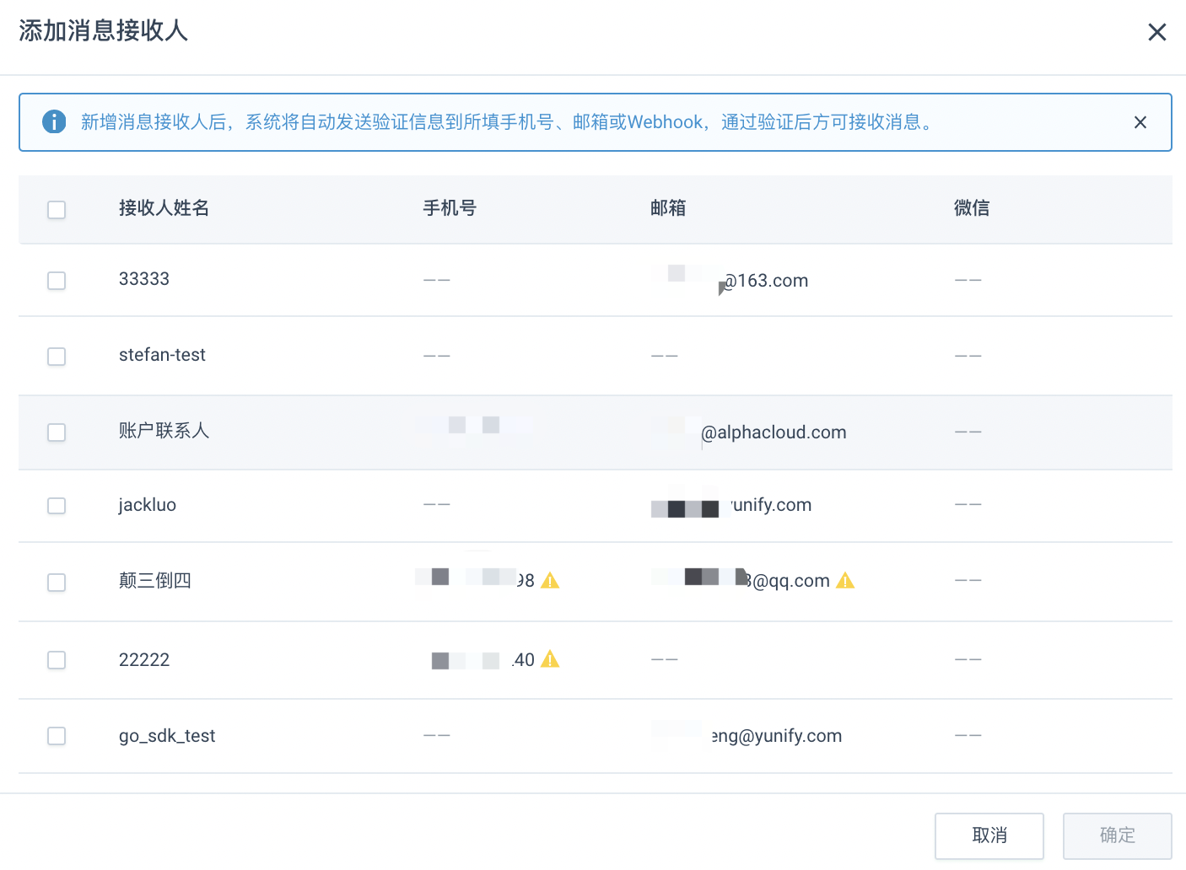Close the 添加消息接收人 dialog
Image resolution: width=1186 pixels, height=870 pixels.
tap(1156, 32)
